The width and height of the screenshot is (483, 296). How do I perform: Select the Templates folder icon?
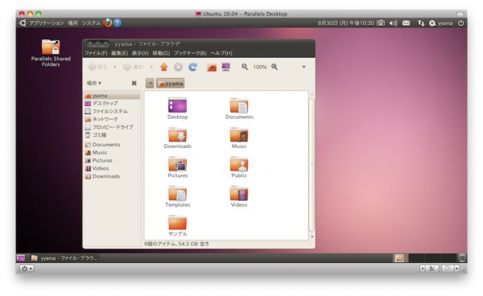[x=177, y=193]
